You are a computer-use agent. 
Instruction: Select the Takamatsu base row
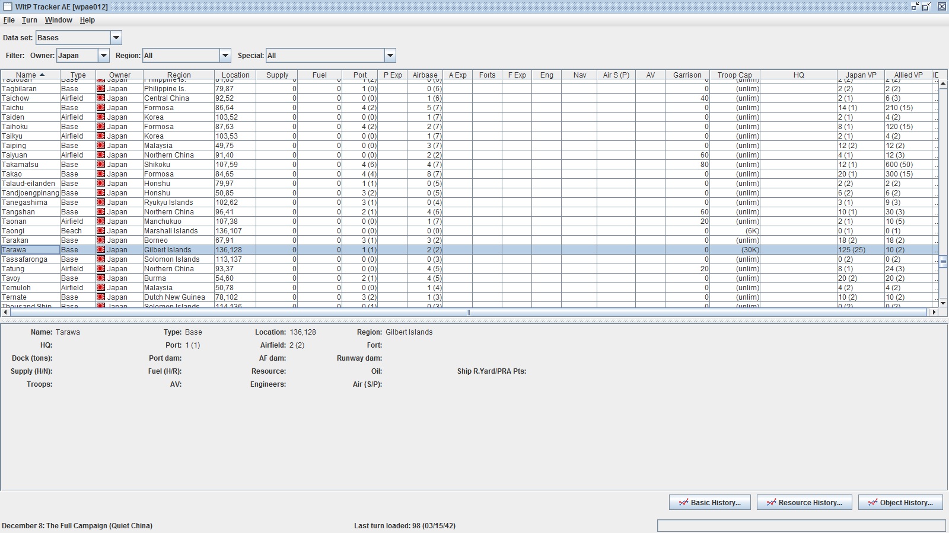469,165
